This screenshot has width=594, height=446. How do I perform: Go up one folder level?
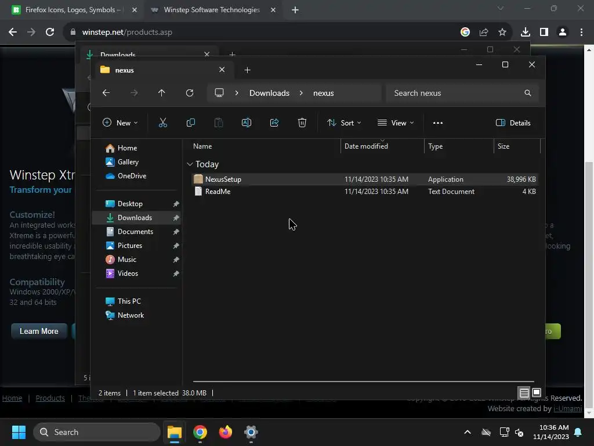click(x=162, y=93)
